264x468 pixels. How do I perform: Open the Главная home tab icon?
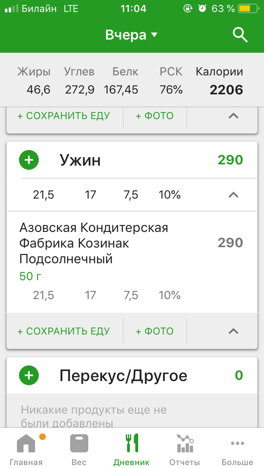26,443
